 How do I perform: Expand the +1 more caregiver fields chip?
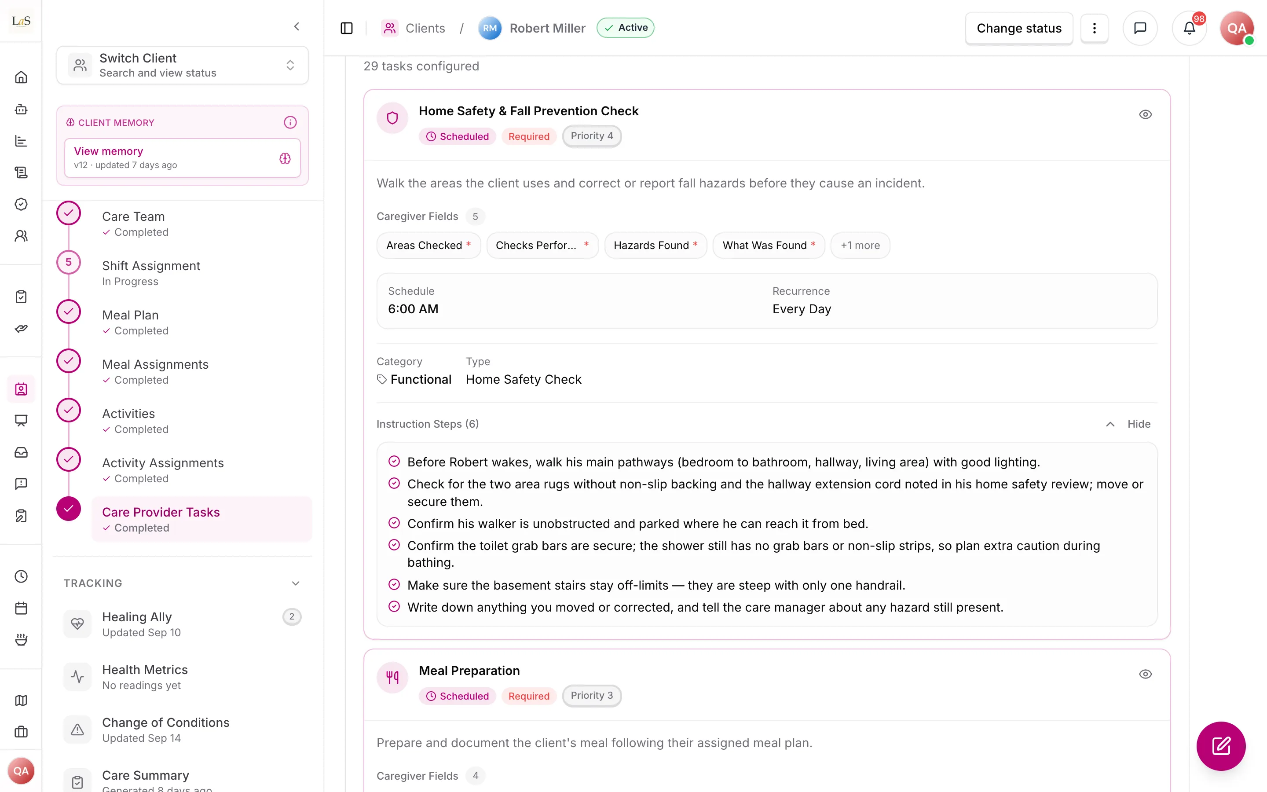click(860, 245)
